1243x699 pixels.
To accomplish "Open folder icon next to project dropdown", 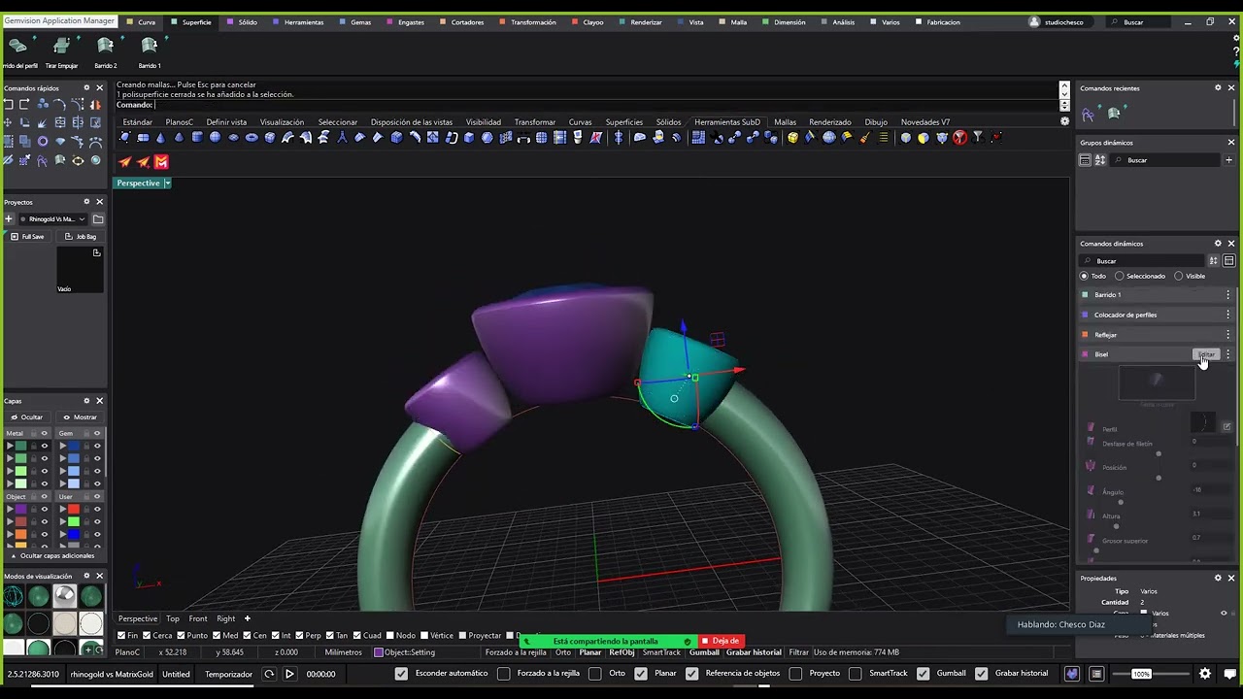I will click(x=98, y=219).
